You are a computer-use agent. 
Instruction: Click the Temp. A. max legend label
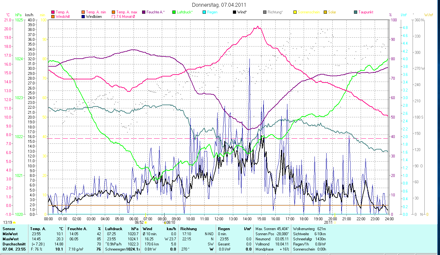tap(126, 12)
